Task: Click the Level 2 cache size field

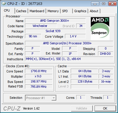Action: 84,81
